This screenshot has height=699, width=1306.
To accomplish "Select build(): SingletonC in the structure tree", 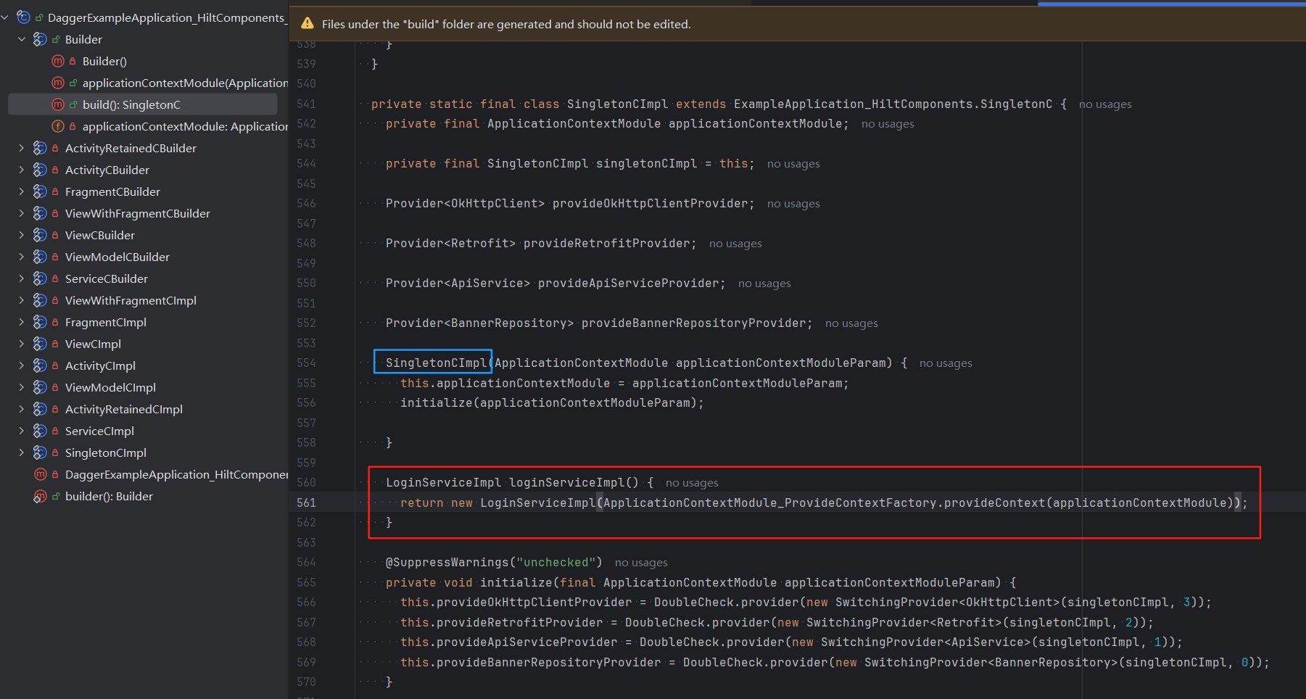I will pyautogui.click(x=131, y=105).
